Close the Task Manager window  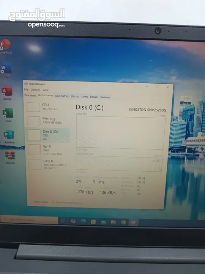(x=168, y=87)
